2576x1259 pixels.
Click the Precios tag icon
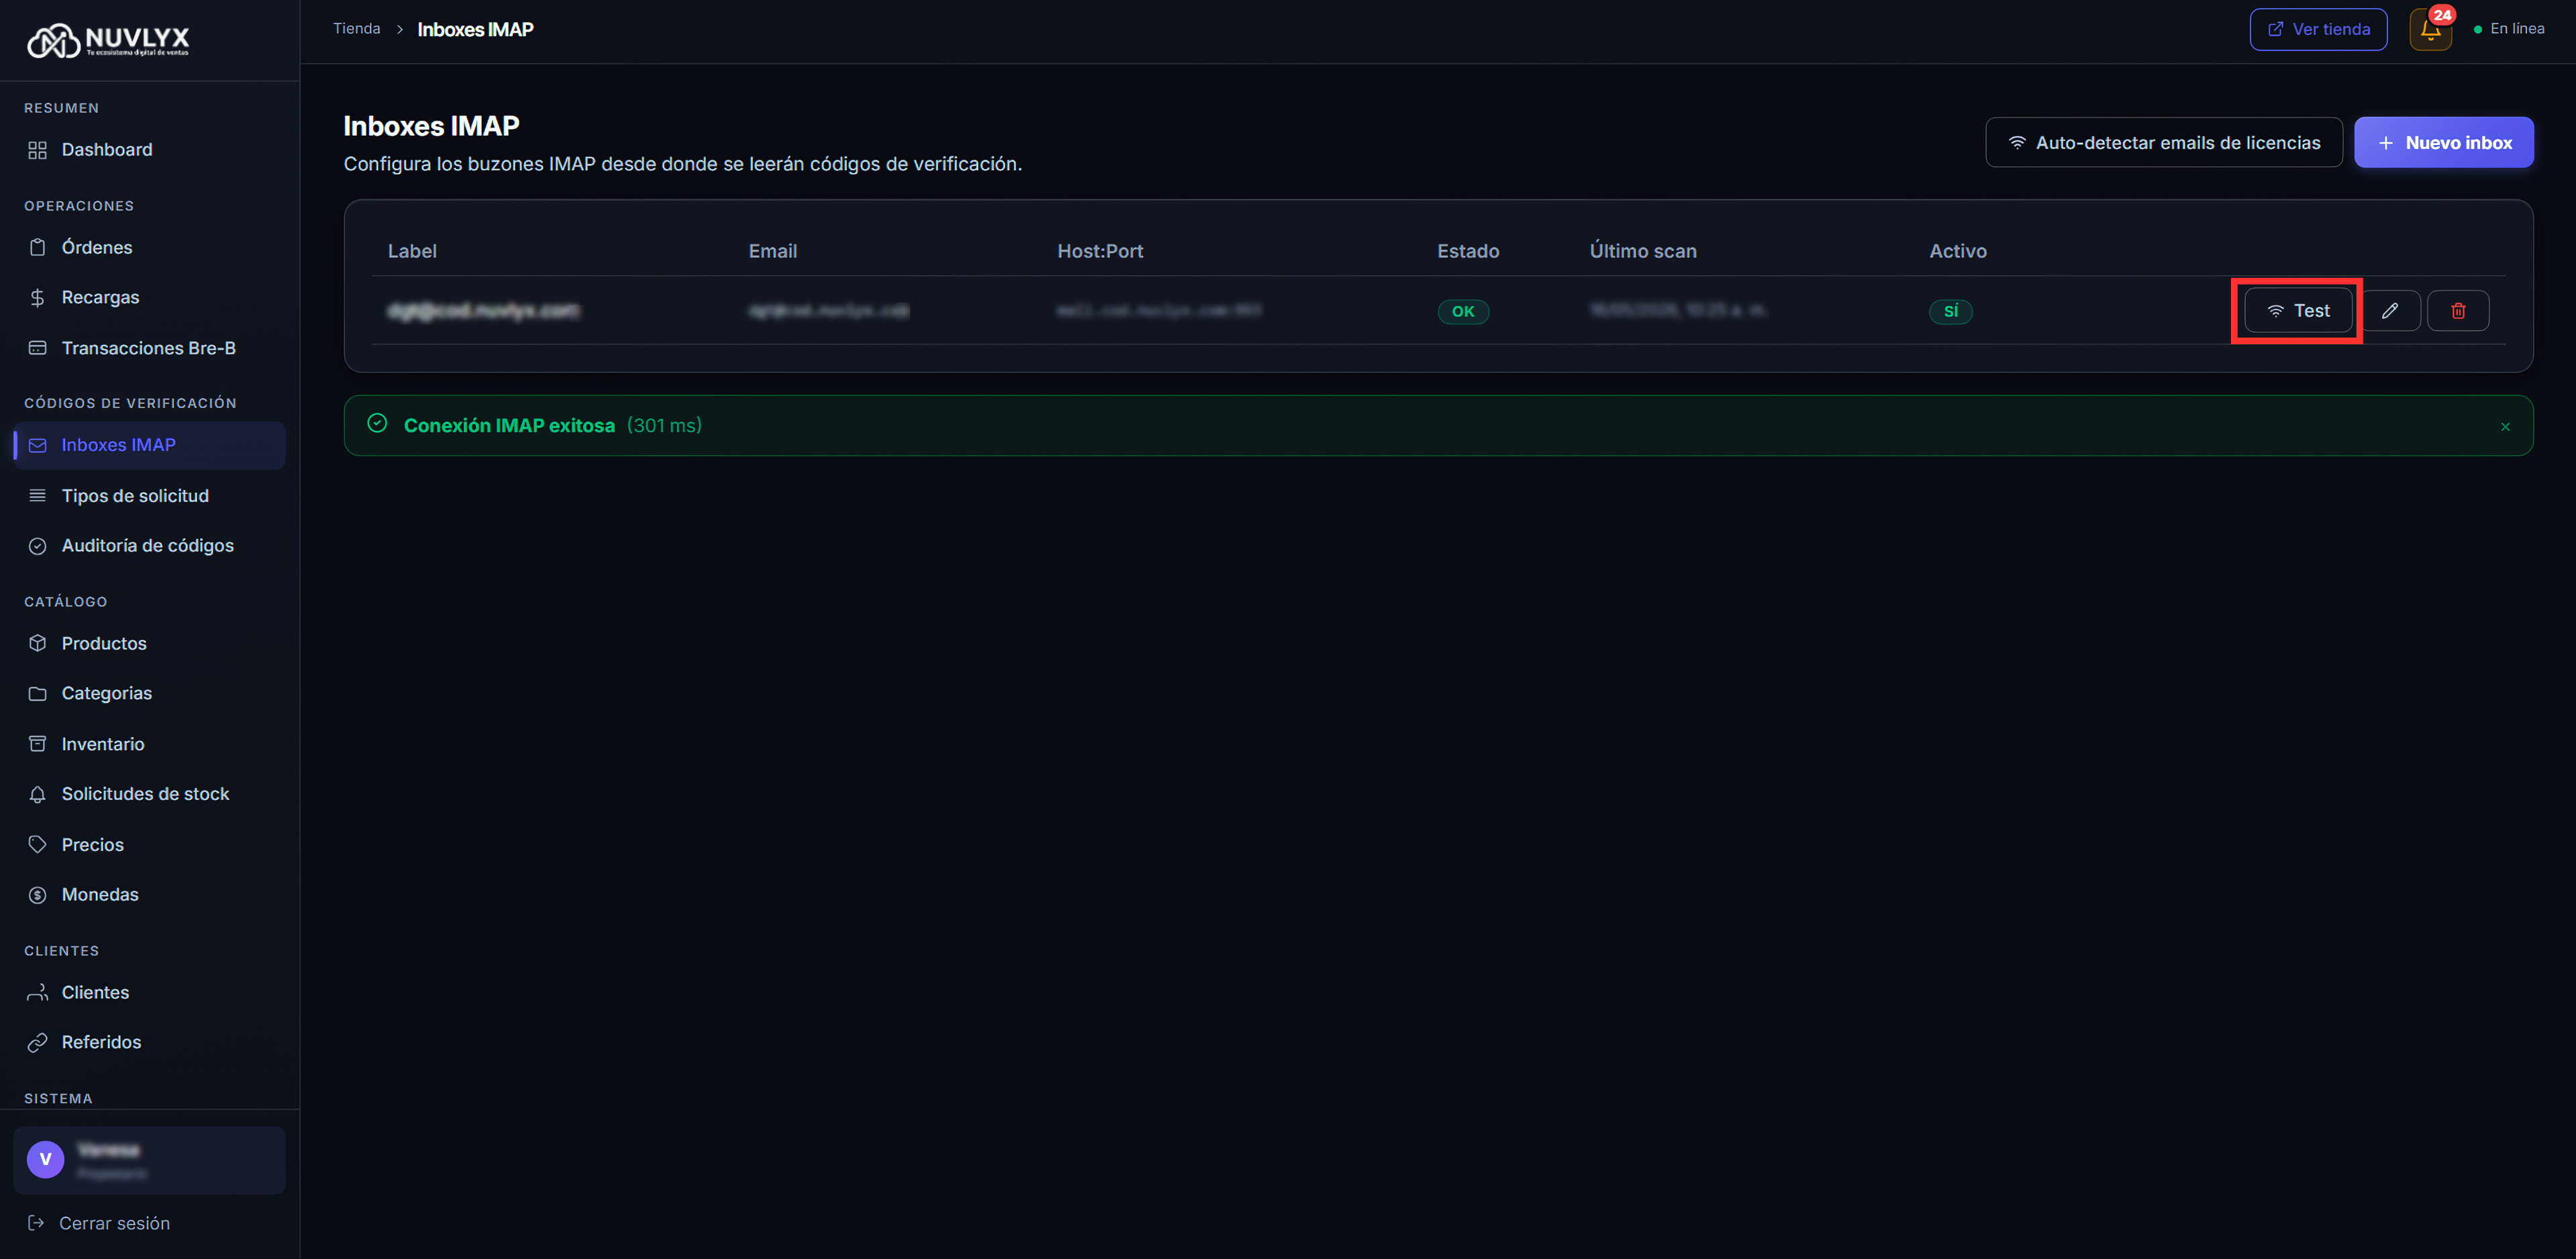[37, 845]
